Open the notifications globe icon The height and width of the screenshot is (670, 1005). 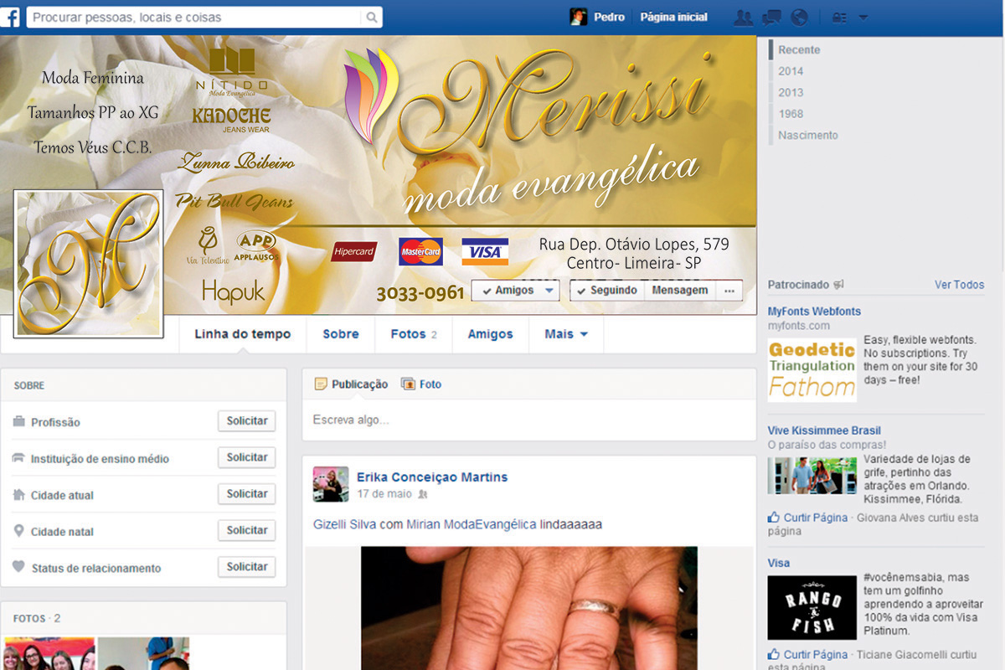click(799, 18)
